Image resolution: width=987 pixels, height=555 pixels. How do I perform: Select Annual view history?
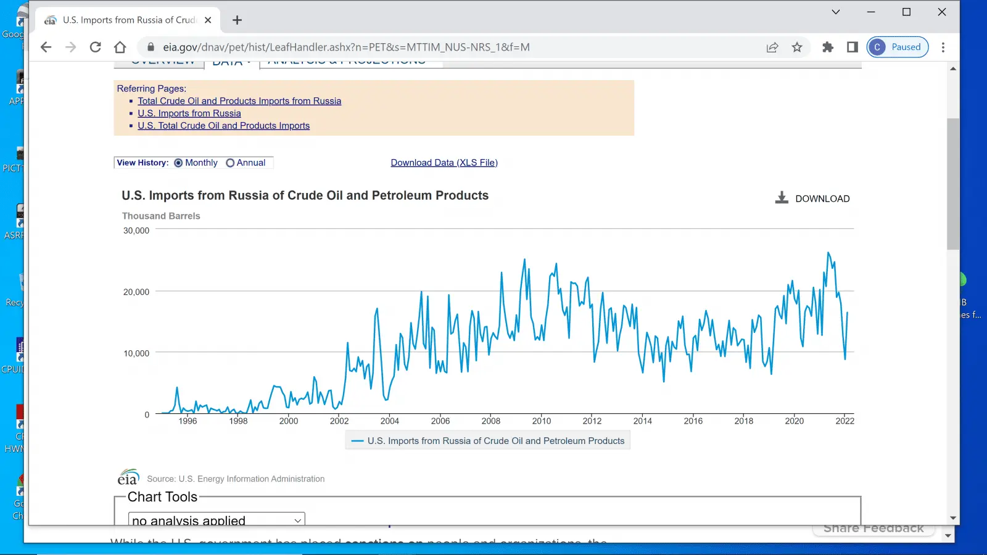pyautogui.click(x=230, y=163)
